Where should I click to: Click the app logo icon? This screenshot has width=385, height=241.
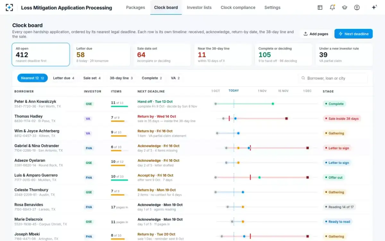tap(10, 7)
